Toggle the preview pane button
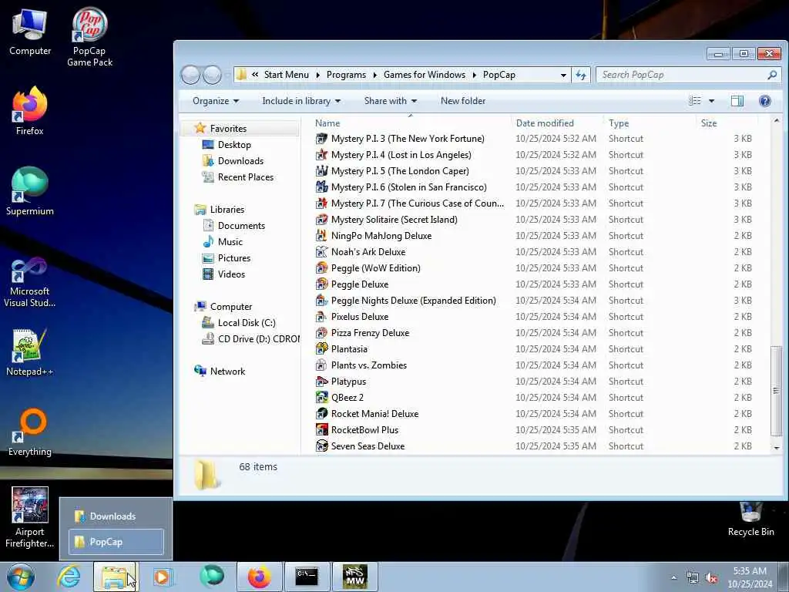 737,101
